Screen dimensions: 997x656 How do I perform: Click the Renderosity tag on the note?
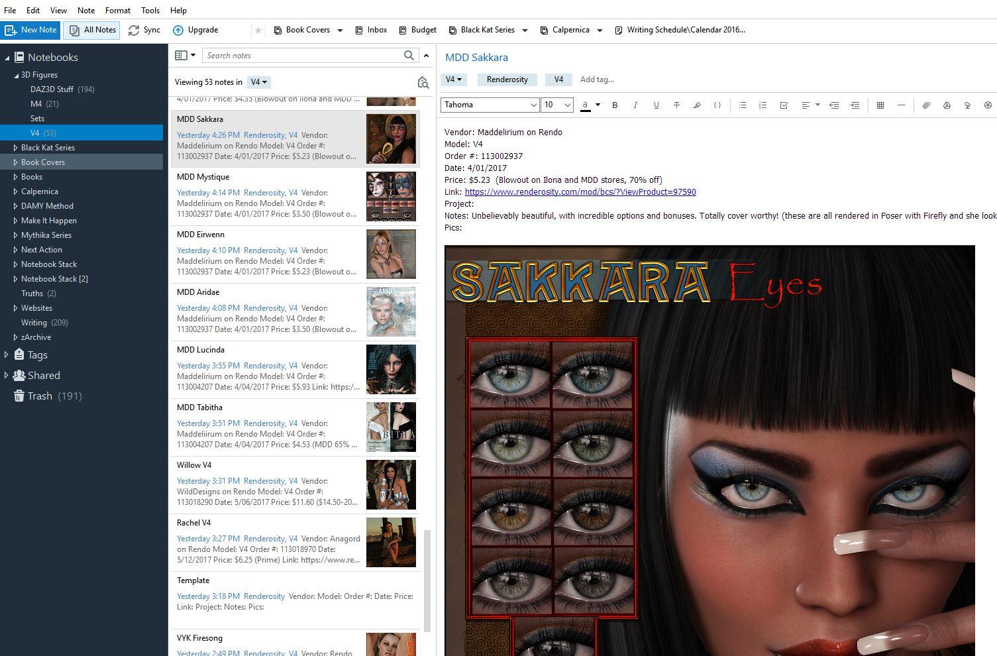tap(507, 80)
